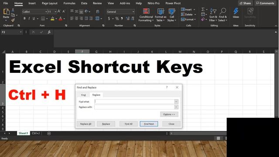279x157 pixels.
Task: Toggle Italic formatting
Action: [29, 18]
